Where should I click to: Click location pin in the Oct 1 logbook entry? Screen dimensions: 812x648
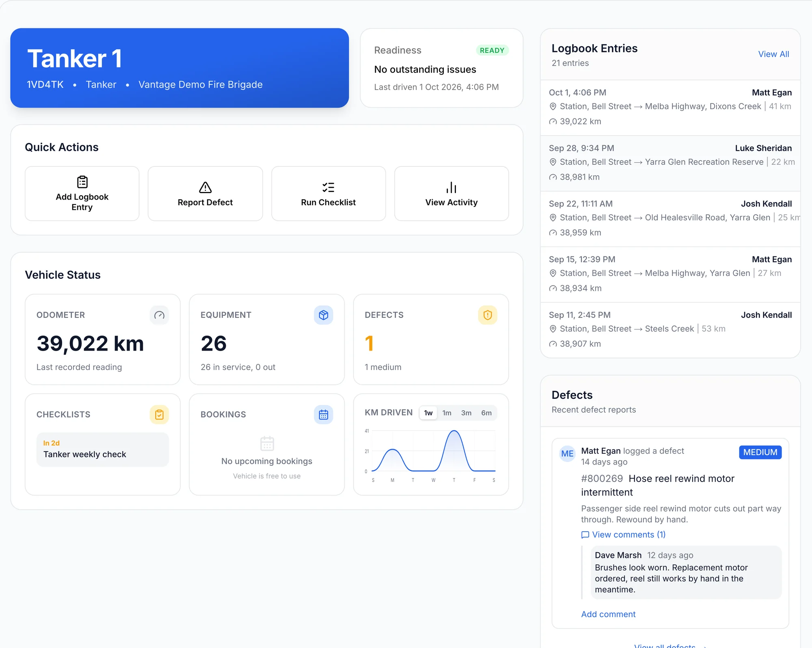pos(553,106)
